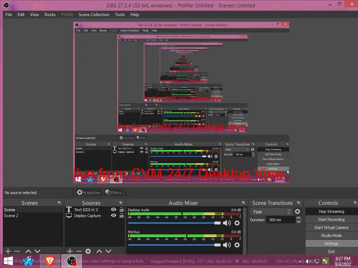Open the File menu
The height and width of the screenshot is (268, 358).
click(9, 15)
